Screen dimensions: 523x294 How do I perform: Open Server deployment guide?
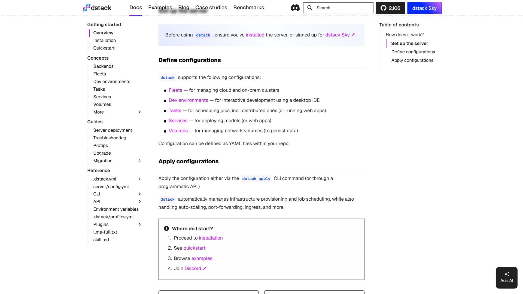pyautogui.click(x=112, y=130)
